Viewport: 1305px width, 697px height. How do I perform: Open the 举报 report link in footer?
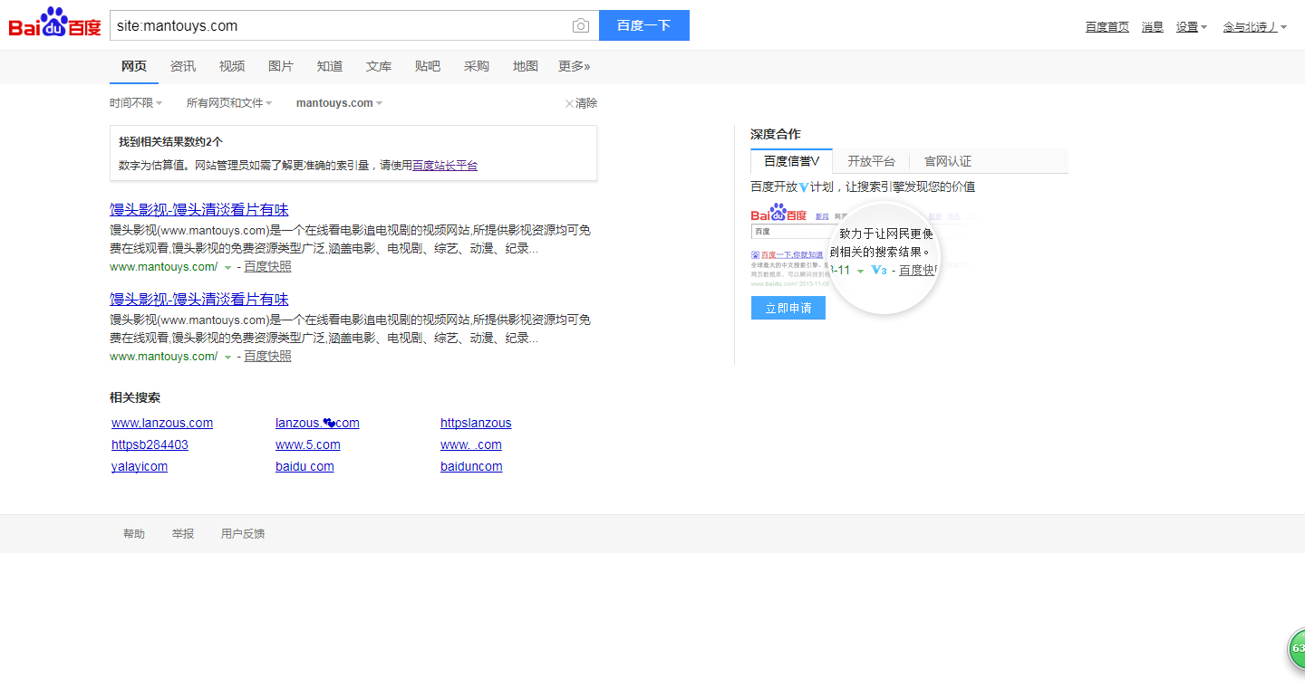tap(183, 534)
